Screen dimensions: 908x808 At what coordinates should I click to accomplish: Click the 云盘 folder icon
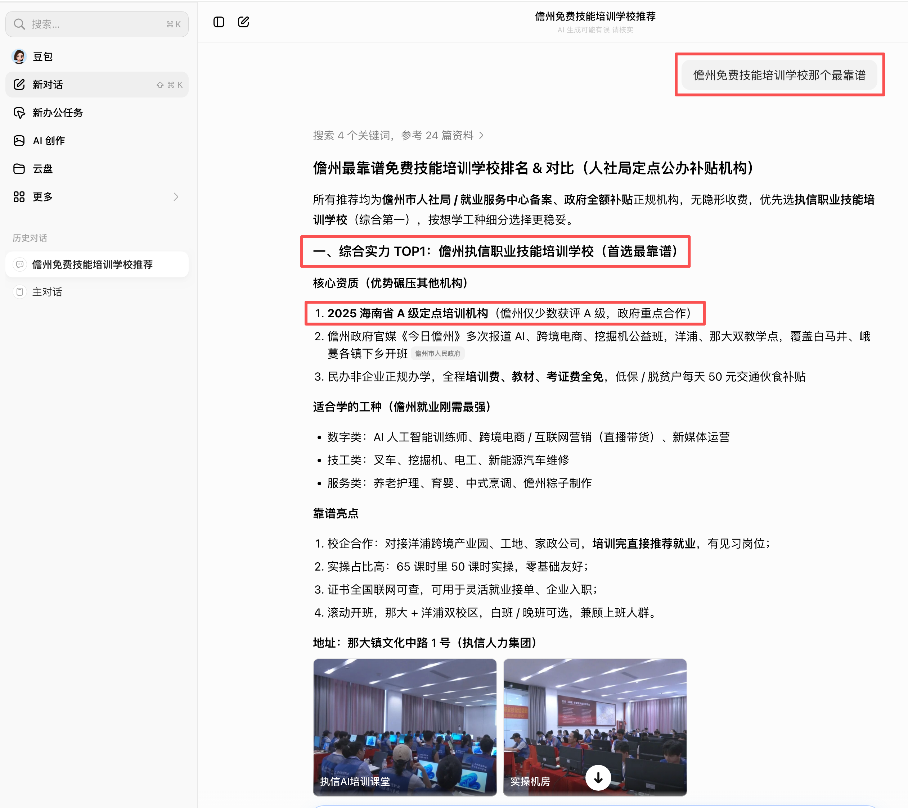click(x=19, y=168)
